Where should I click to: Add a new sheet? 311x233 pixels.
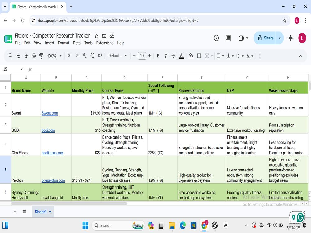coord(15,212)
